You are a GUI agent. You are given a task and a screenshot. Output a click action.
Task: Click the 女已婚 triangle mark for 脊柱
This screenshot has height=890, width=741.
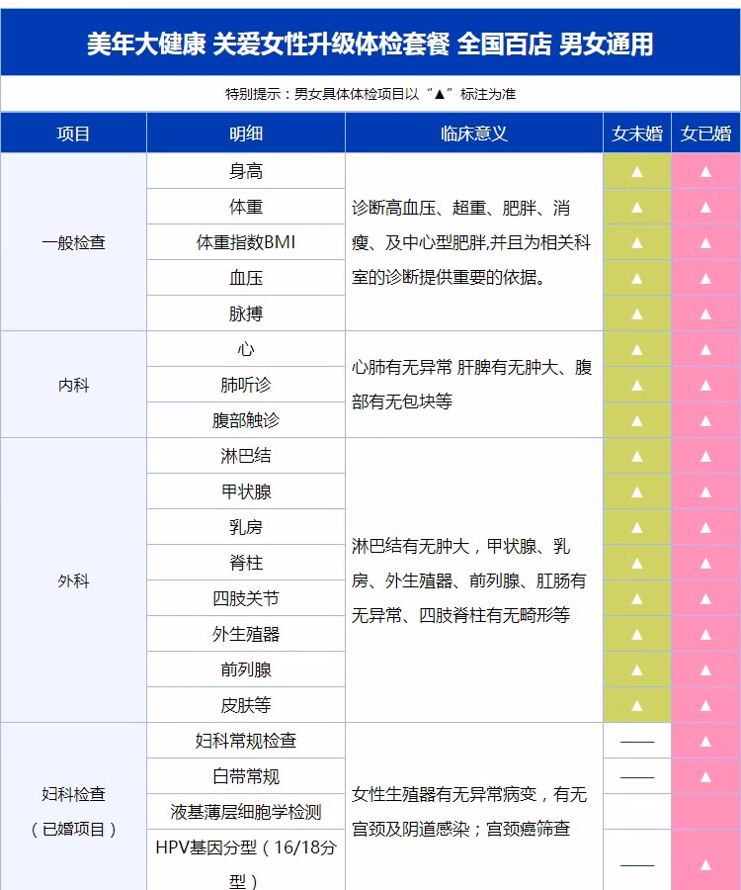pos(705,563)
